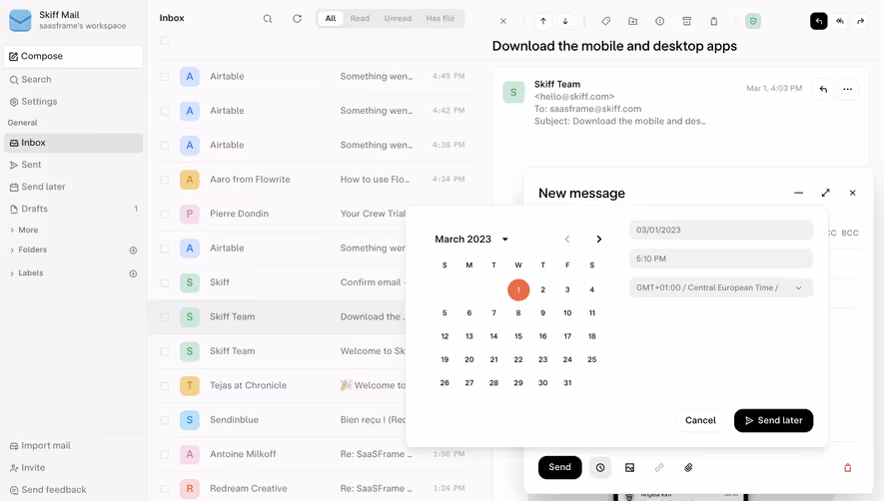Click the 5:10 PM time field
Viewport: 884px width, 501px height.
tap(720, 258)
